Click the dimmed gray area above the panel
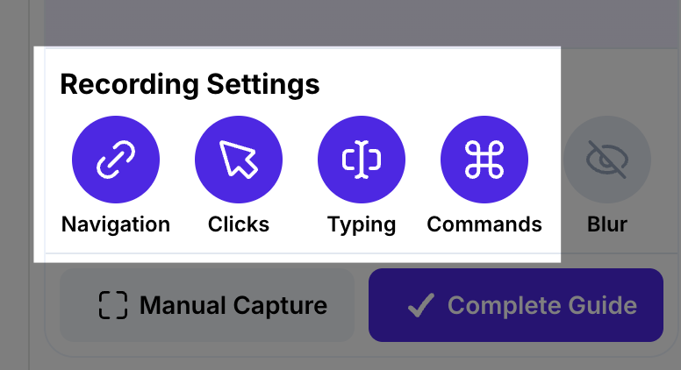681x370 pixels. [351, 22]
